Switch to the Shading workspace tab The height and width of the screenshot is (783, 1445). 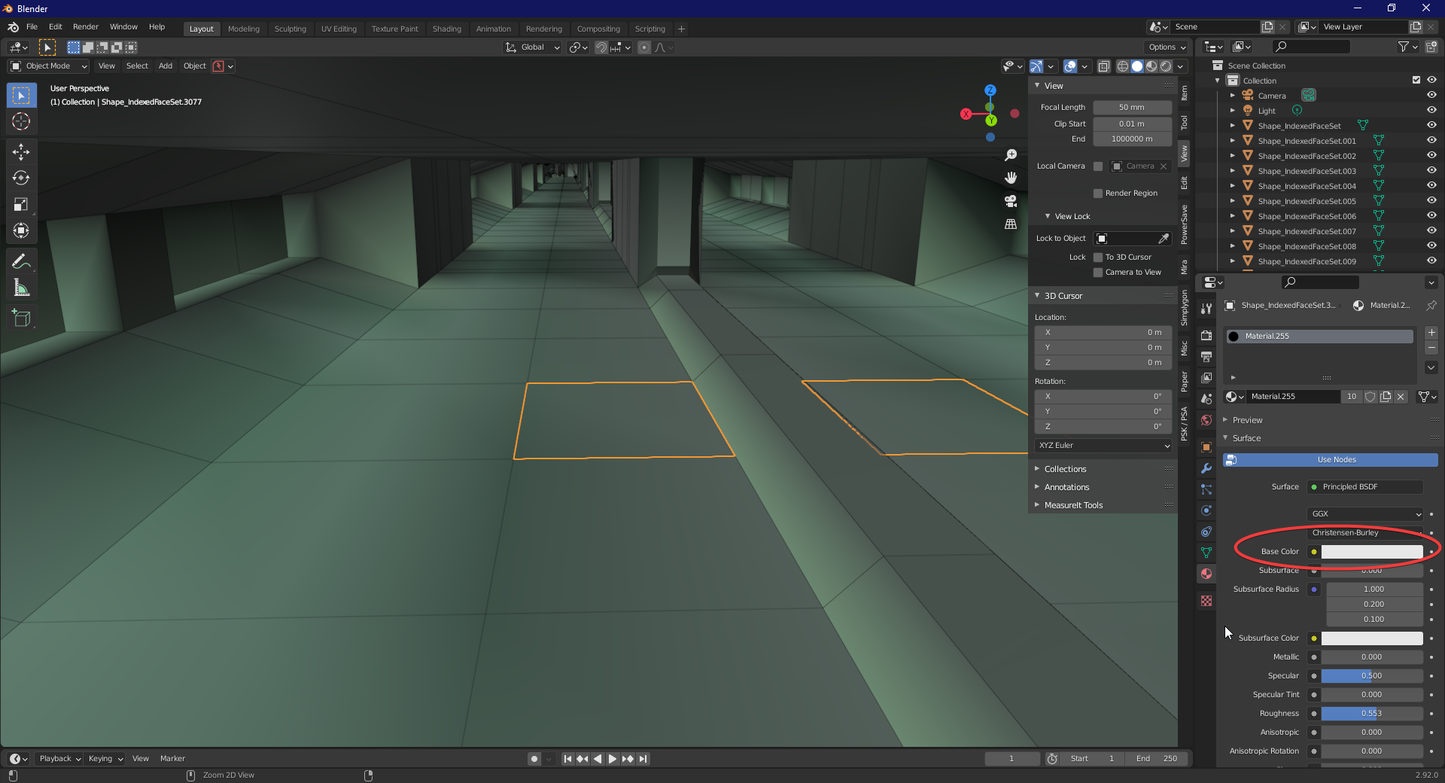pos(446,29)
